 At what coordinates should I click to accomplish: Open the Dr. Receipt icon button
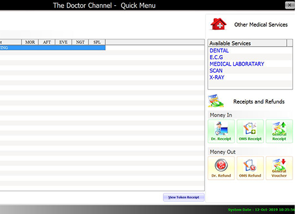(221, 131)
